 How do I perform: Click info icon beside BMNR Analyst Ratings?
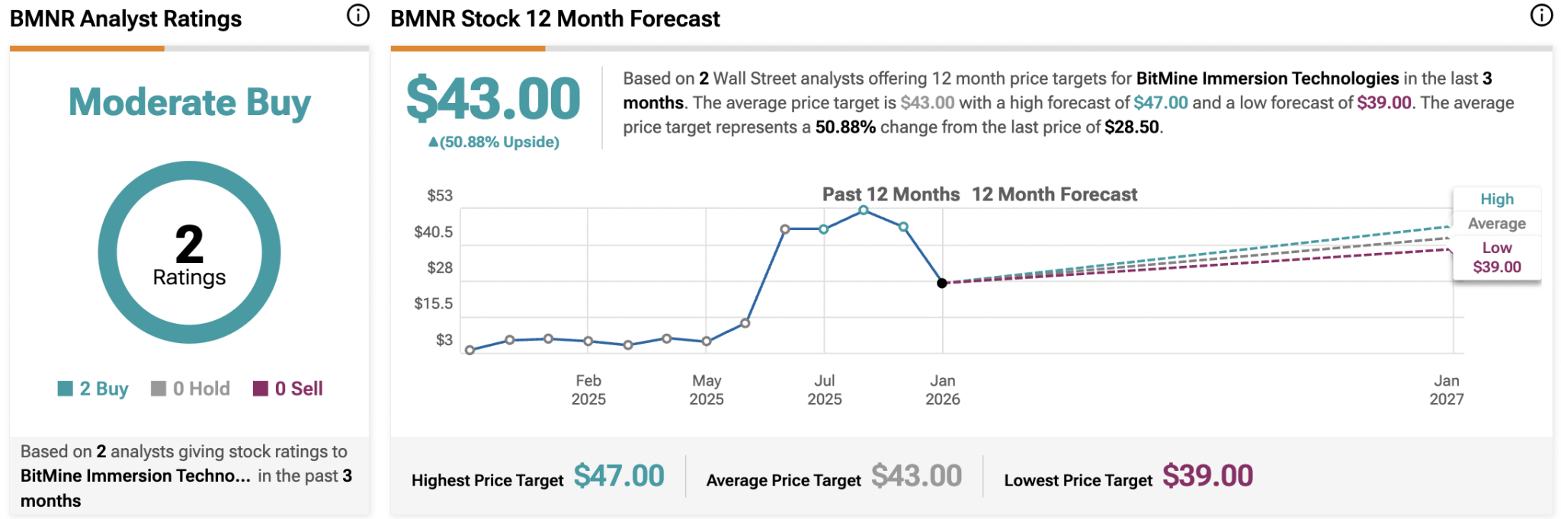[357, 15]
